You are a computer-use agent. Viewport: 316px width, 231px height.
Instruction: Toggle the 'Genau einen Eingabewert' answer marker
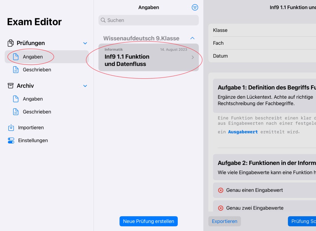tap(220, 190)
